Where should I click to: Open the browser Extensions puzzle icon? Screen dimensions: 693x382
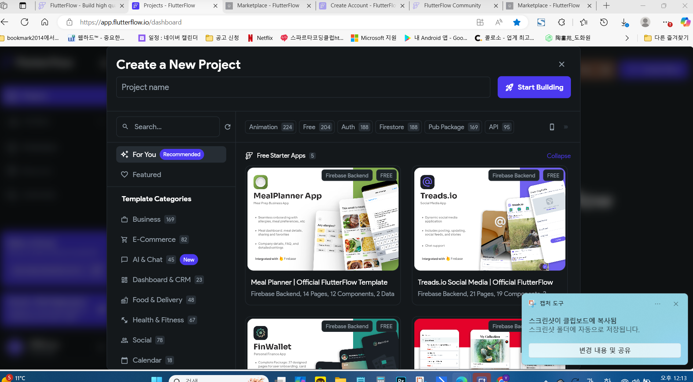[x=561, y=22]
